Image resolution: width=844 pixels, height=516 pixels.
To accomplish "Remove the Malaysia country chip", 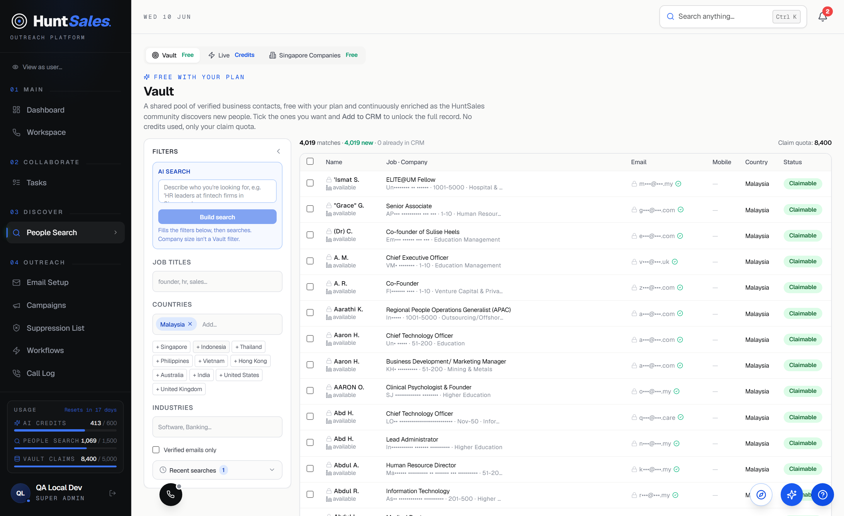I will pyautogui.click(x=190, y=324).
